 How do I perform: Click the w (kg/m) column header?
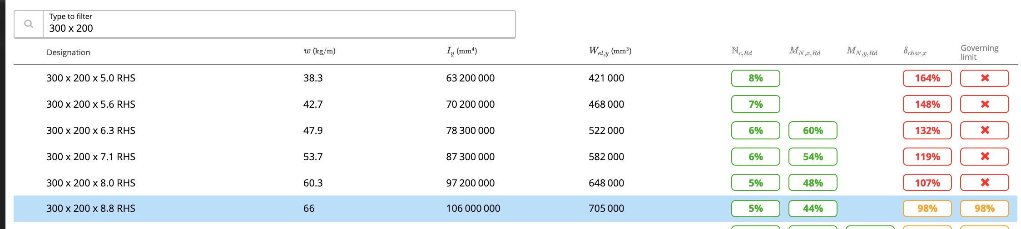(x=319, y=51)
